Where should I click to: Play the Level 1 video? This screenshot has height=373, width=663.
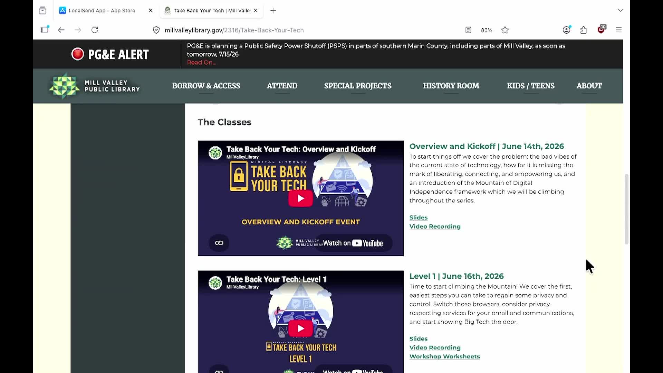[x=300, y=328]
